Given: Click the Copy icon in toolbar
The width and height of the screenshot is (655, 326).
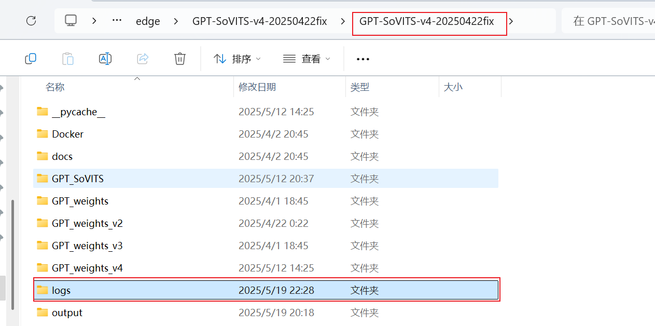Looking at the screenshot, I should coord(31,59).
